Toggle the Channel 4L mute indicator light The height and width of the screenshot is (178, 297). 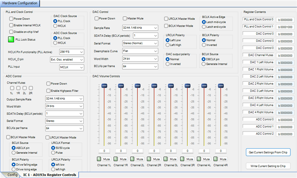198,159
